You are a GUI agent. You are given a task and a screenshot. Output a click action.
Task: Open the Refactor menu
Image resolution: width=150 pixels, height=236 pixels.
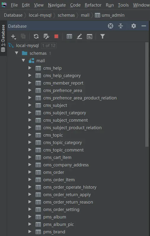point(93,5)
